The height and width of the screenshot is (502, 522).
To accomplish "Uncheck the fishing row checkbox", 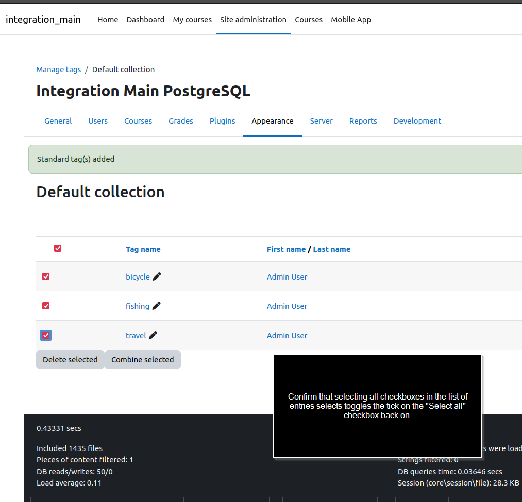I will click(46, 306).
